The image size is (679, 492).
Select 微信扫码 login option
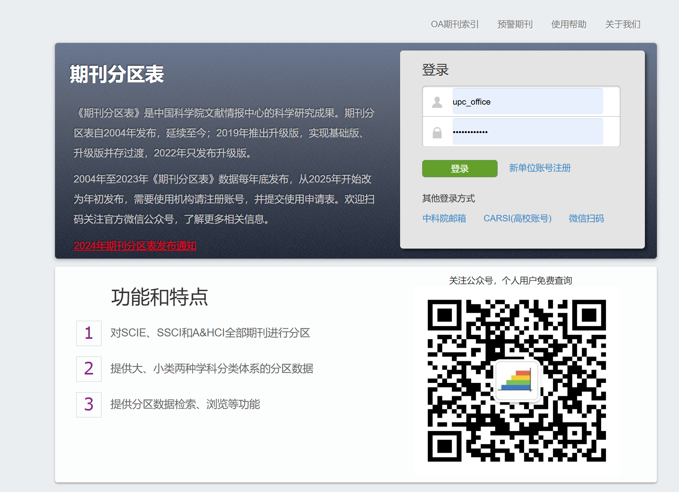[586, 219]
